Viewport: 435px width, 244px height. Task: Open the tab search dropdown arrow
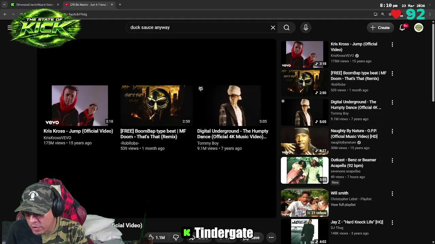tap(4, 5)
